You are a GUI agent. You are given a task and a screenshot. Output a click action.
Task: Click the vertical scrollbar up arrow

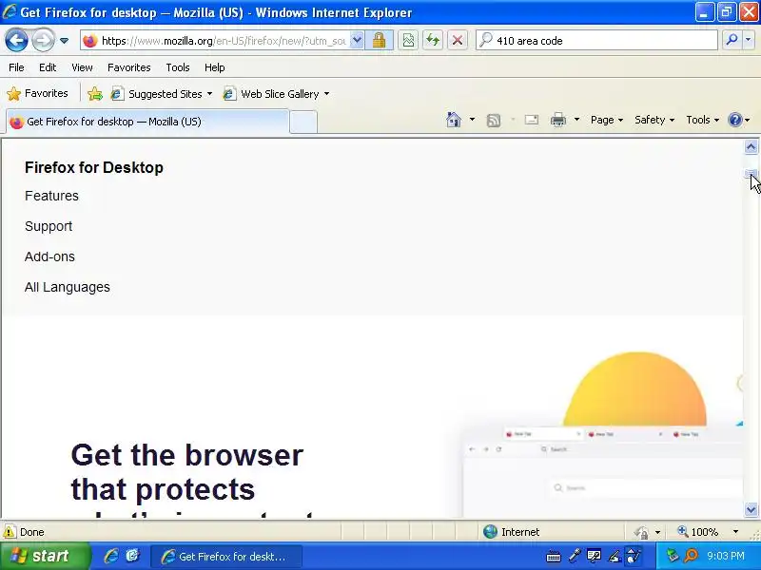point(751,147)
